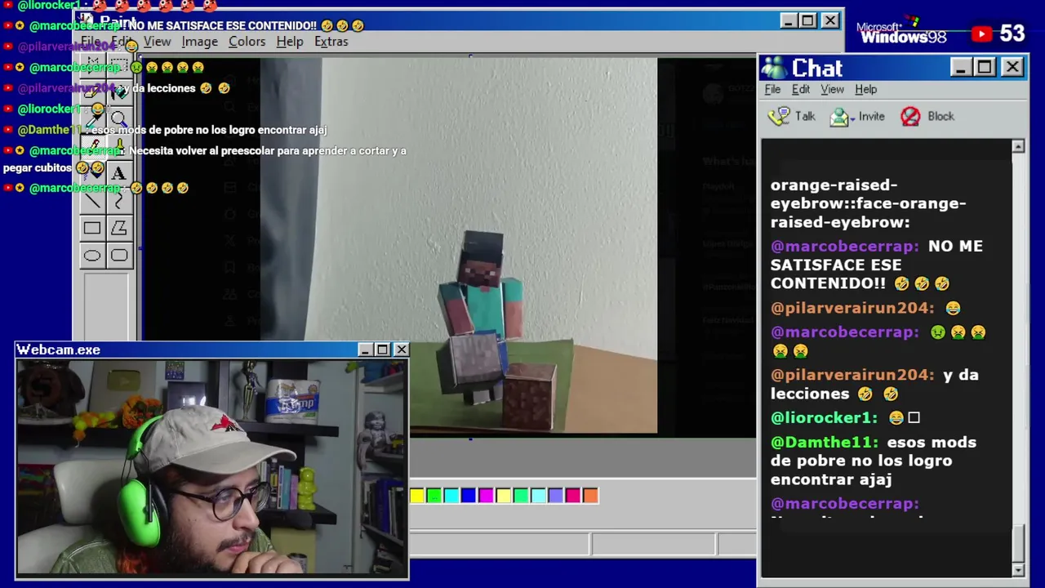Viewport: 1045px width, 588px height.
Task: Close the Paint window
Action: tap(830, 20)
